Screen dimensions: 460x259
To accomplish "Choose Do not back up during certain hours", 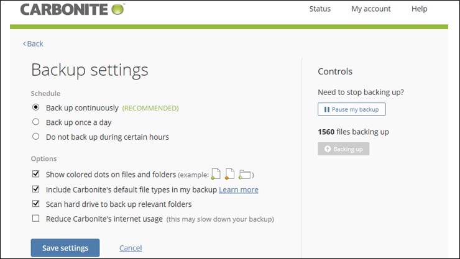I will (x=36, y=136).
